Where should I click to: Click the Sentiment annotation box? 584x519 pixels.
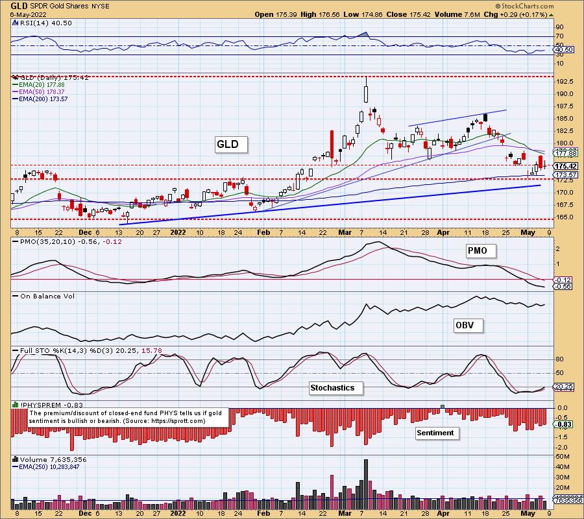coord(437,433)
